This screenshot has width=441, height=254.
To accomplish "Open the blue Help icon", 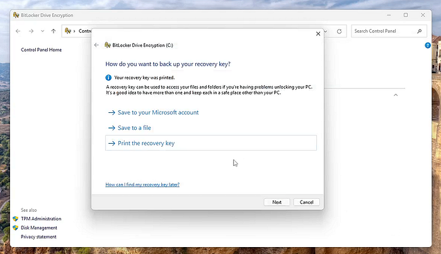I will (x=428, y=45).
